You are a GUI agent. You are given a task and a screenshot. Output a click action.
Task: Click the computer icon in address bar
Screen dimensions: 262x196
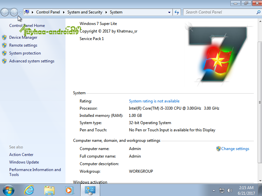27,12
